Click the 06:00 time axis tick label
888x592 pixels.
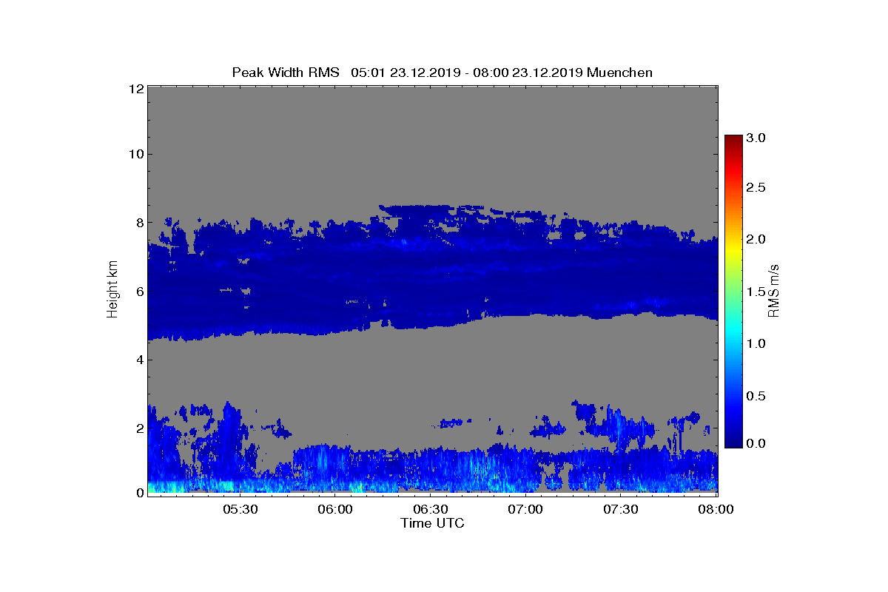point(335,509)
